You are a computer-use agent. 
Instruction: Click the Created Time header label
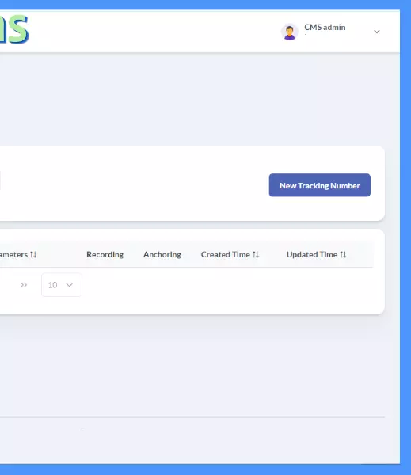click(x=225, y=254)
